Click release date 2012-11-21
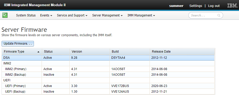Image resolution: width=239 pixels, height=97 pixels. tap(159, 92)
